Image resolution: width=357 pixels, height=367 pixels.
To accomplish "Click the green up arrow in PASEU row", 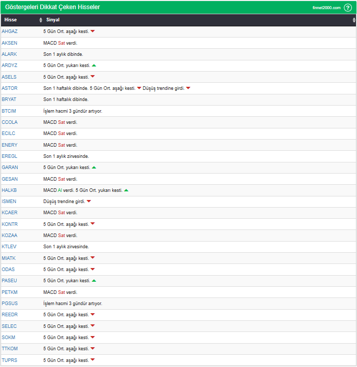I will click(x=94, y=281).
